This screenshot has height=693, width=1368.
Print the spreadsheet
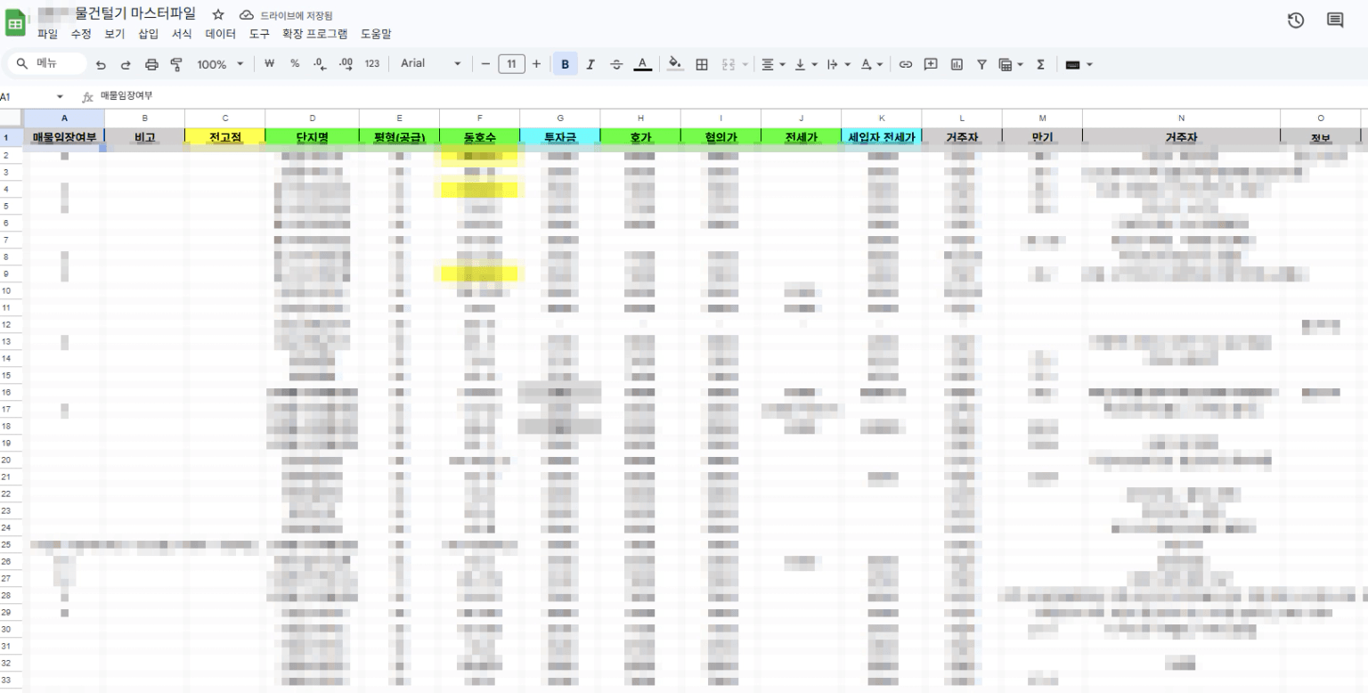[x=151, y=64]
